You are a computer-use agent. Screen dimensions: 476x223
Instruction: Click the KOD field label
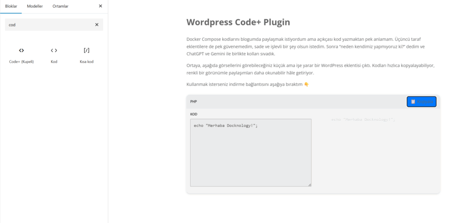194,114
